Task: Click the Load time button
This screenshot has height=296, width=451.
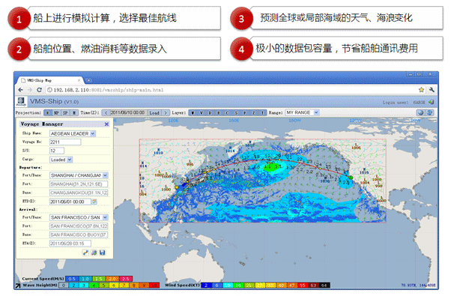Action: click(x=154, y=112)
